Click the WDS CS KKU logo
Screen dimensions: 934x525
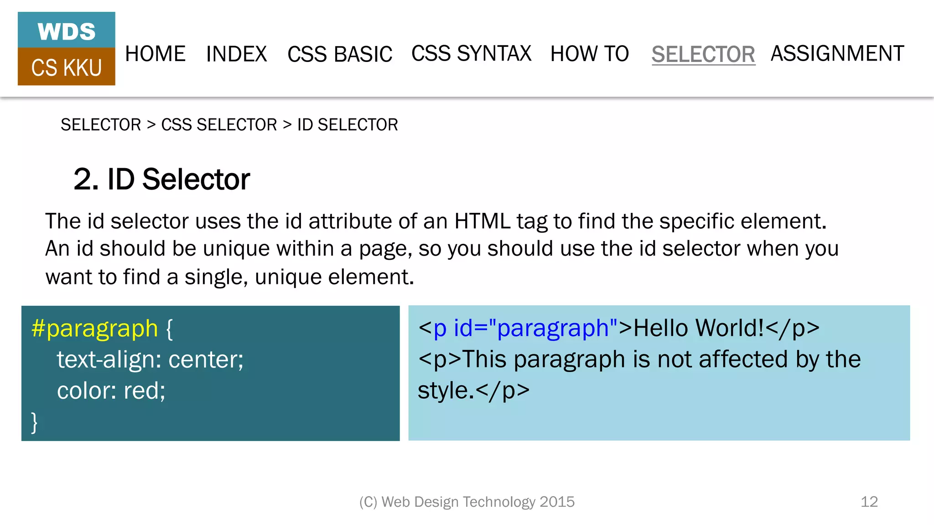coord(67,49)
